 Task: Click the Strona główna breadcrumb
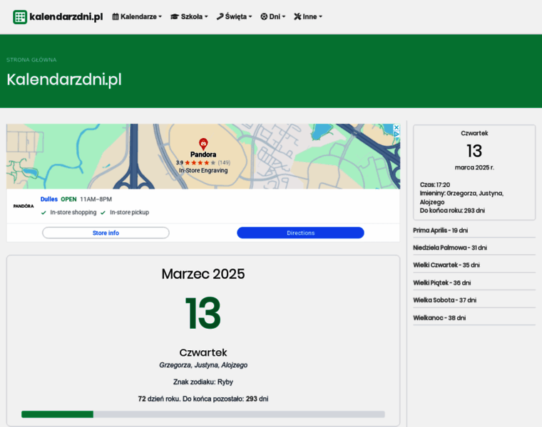pyautogui.click(x=31, y=60)
